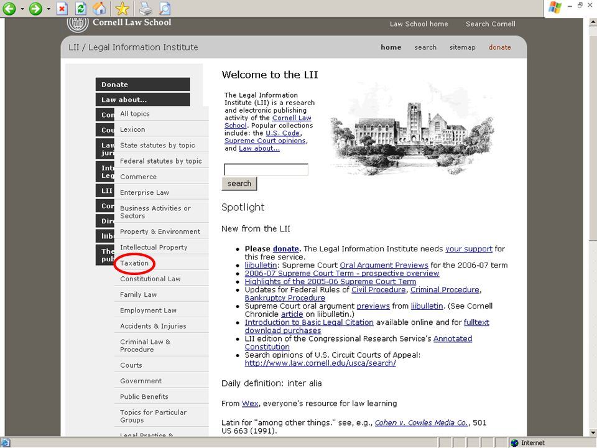Open the U.S. Code link
597x448 pixels.
[x=282, y=133]
